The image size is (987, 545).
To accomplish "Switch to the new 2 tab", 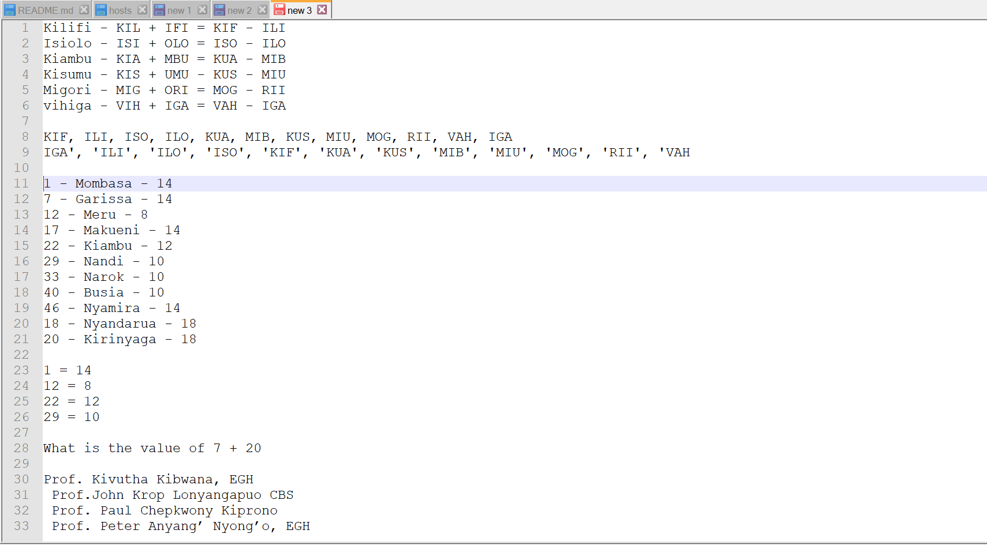I will click(x=239, y=10).
